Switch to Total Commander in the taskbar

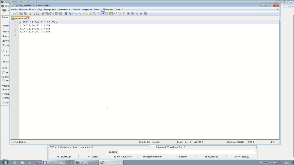[54, 162]
